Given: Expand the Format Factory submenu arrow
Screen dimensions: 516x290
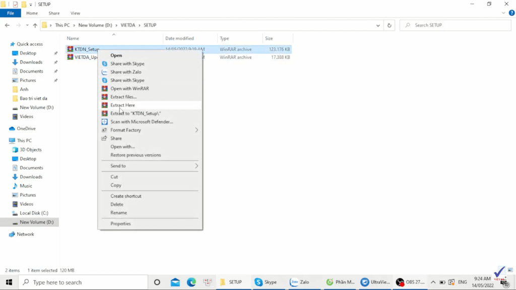Looking at the screenshot, I should [197, 130].
